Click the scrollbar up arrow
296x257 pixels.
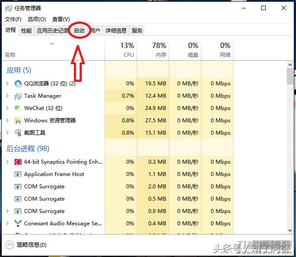[x=290, y=65]
